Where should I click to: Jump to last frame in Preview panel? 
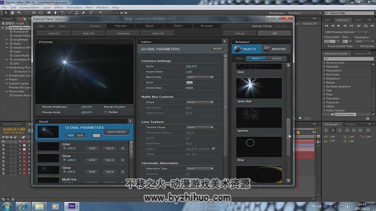(351, 25)
